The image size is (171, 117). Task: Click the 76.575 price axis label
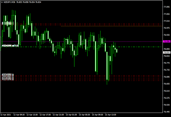[x=167, y=98]
